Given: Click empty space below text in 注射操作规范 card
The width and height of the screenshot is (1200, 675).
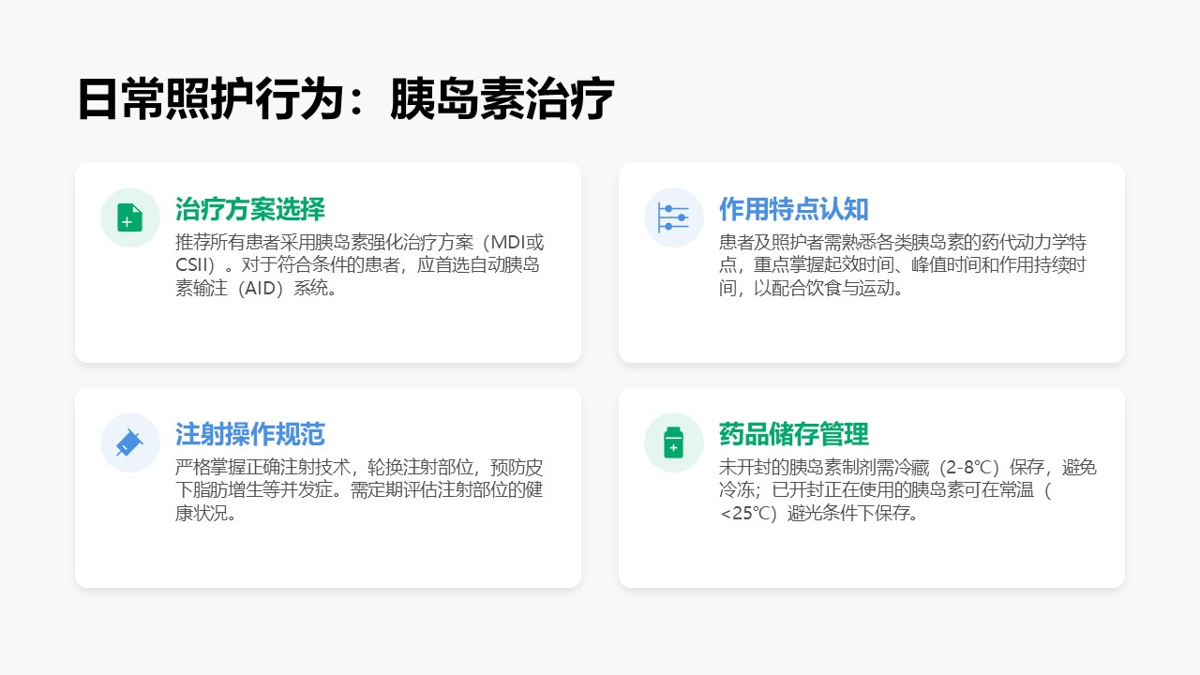Looking at the screenshot, I should (x=328, y=558).
